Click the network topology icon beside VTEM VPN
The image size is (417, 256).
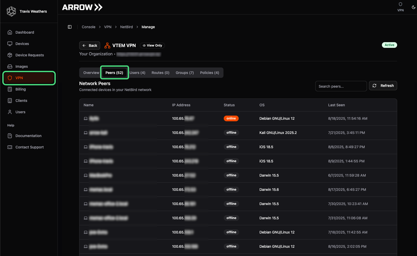click(x=107, y=45)
